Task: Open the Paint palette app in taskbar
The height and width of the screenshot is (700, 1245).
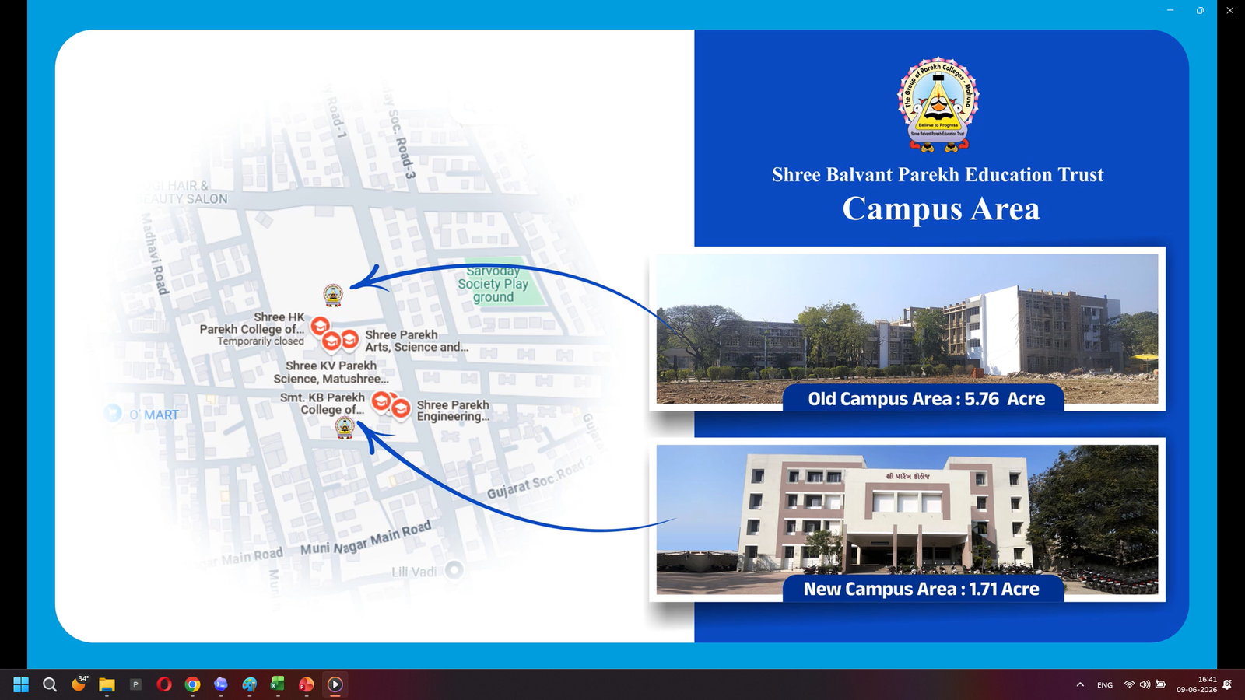Action: [x=250, y=684]
